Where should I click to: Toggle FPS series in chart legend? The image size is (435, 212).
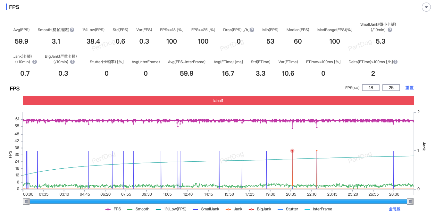point(113,209)
